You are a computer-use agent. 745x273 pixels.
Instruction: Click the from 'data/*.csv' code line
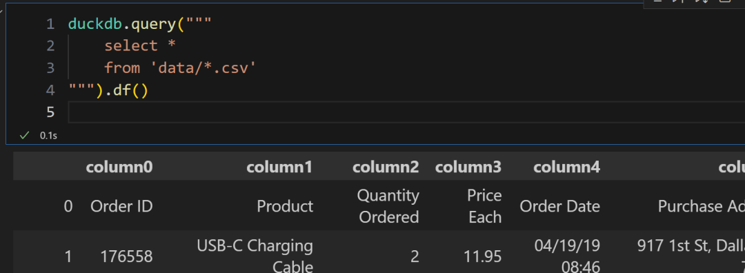181,68
